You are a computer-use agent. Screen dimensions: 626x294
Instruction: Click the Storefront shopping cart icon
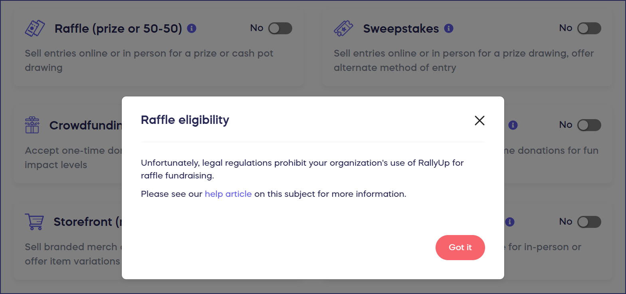[34, 221]
